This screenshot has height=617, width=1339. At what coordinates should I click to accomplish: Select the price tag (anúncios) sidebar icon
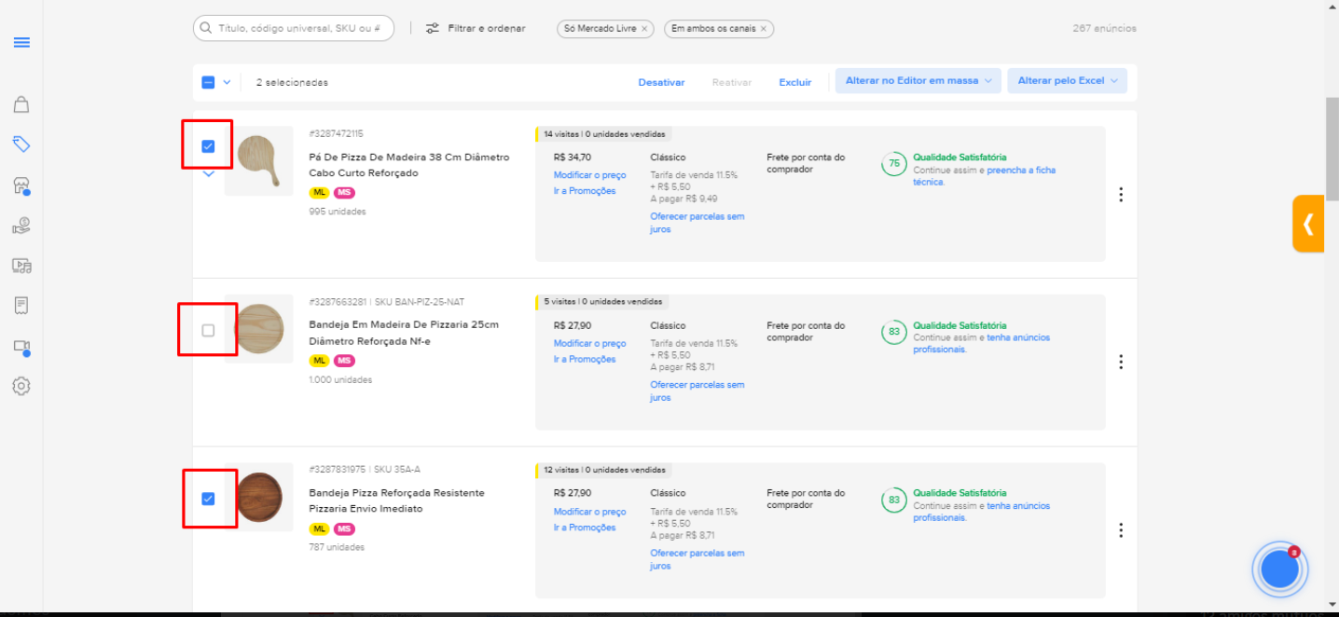pyautogui.click(x=21, y=145)
